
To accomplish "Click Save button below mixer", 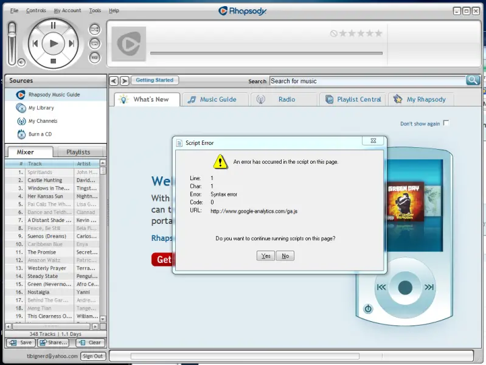I will (x=21, y=342).
